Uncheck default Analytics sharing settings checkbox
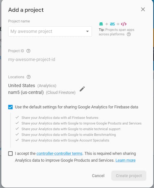 [x=10, y=107]
